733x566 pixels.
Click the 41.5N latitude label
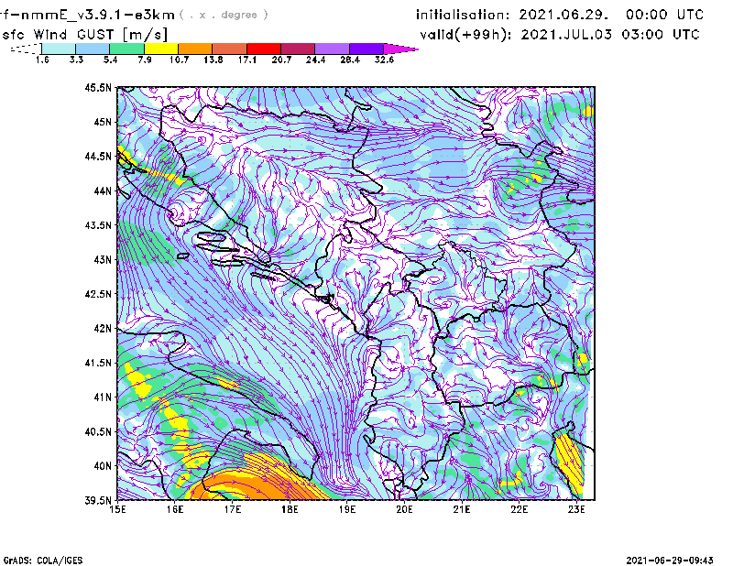coord(98,363)
